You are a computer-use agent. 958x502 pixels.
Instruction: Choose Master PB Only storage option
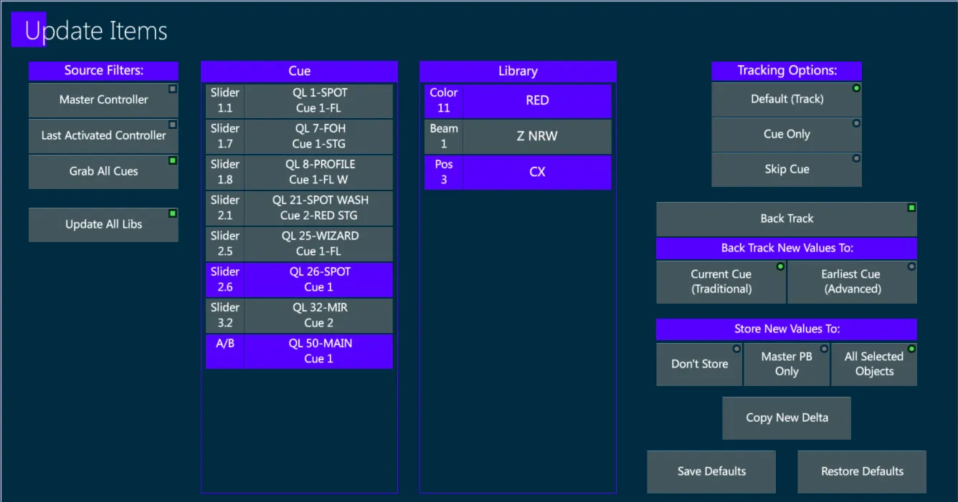pos(787,364)
